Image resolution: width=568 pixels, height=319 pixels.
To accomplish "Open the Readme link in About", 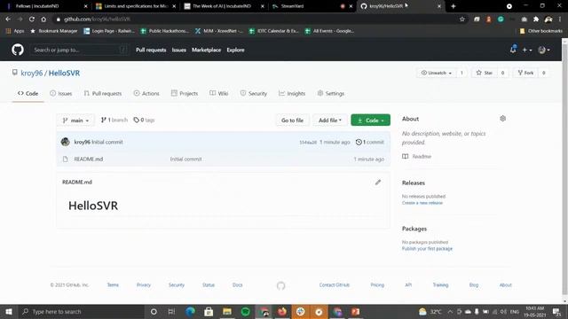I will [416, 156].
